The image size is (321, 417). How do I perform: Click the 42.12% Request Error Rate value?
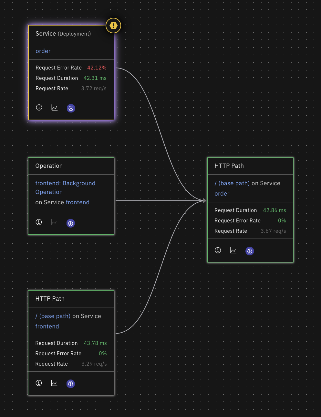point(97,68)
